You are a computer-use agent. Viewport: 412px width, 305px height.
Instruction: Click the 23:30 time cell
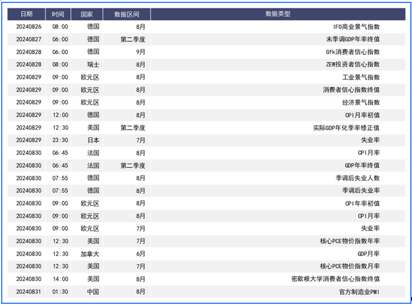(x=60, y=140)
